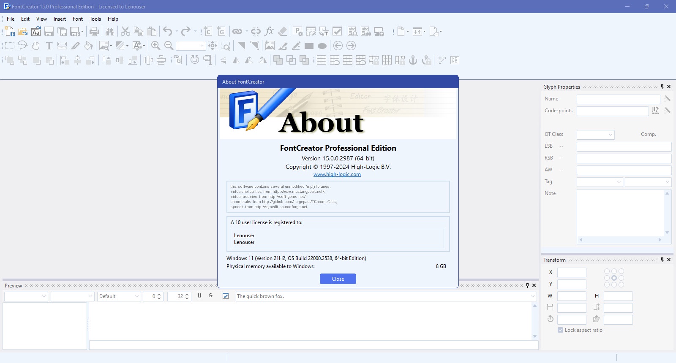Image resolution: width=676 pixels, height=363 pixels.
Task: Close the Preview panel
Action: pos(534,285)
